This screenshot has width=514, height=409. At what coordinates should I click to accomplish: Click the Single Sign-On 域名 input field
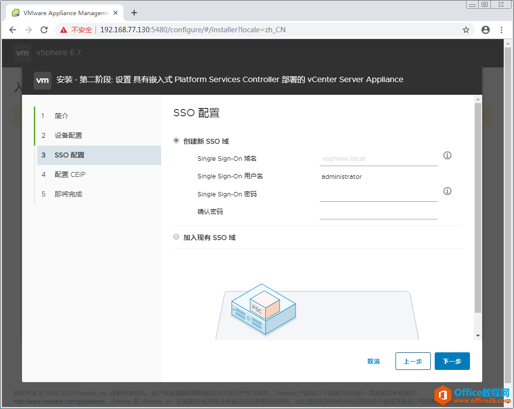coord(378,159)
